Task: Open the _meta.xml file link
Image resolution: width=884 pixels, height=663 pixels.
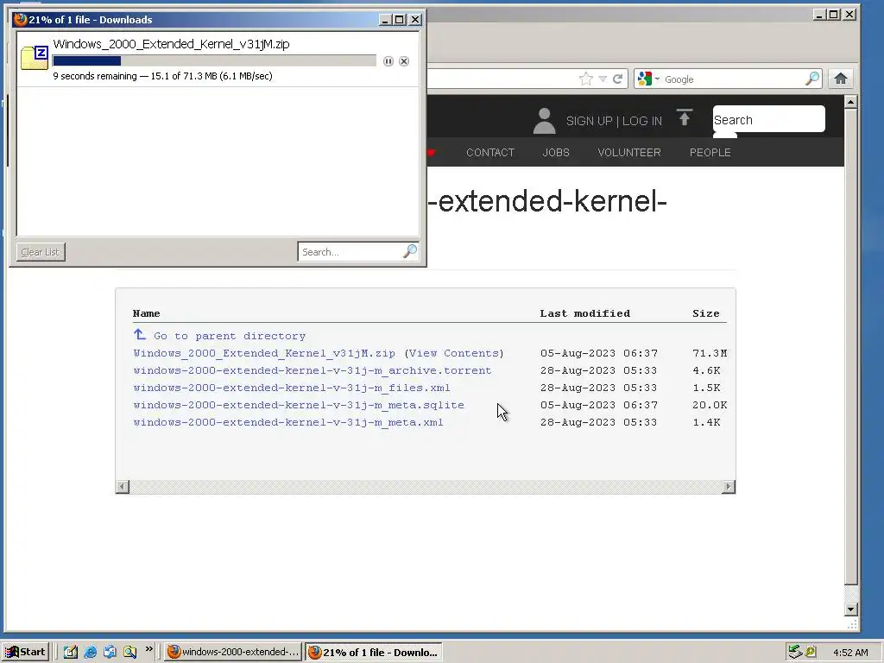Action: pyautogui.click(x=288, y=422)
